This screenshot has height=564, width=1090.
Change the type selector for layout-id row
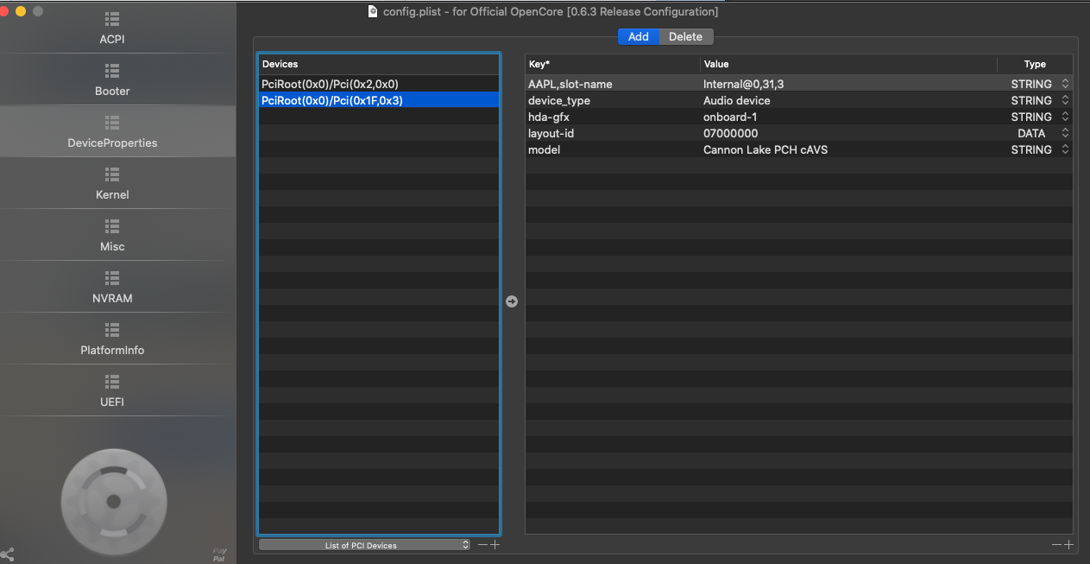(x=1065, y=133)
